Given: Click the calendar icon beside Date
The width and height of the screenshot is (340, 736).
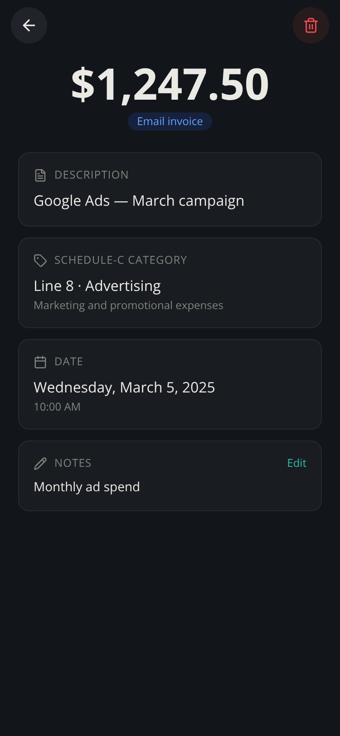Looking at the screenshot, I should 40,362.
